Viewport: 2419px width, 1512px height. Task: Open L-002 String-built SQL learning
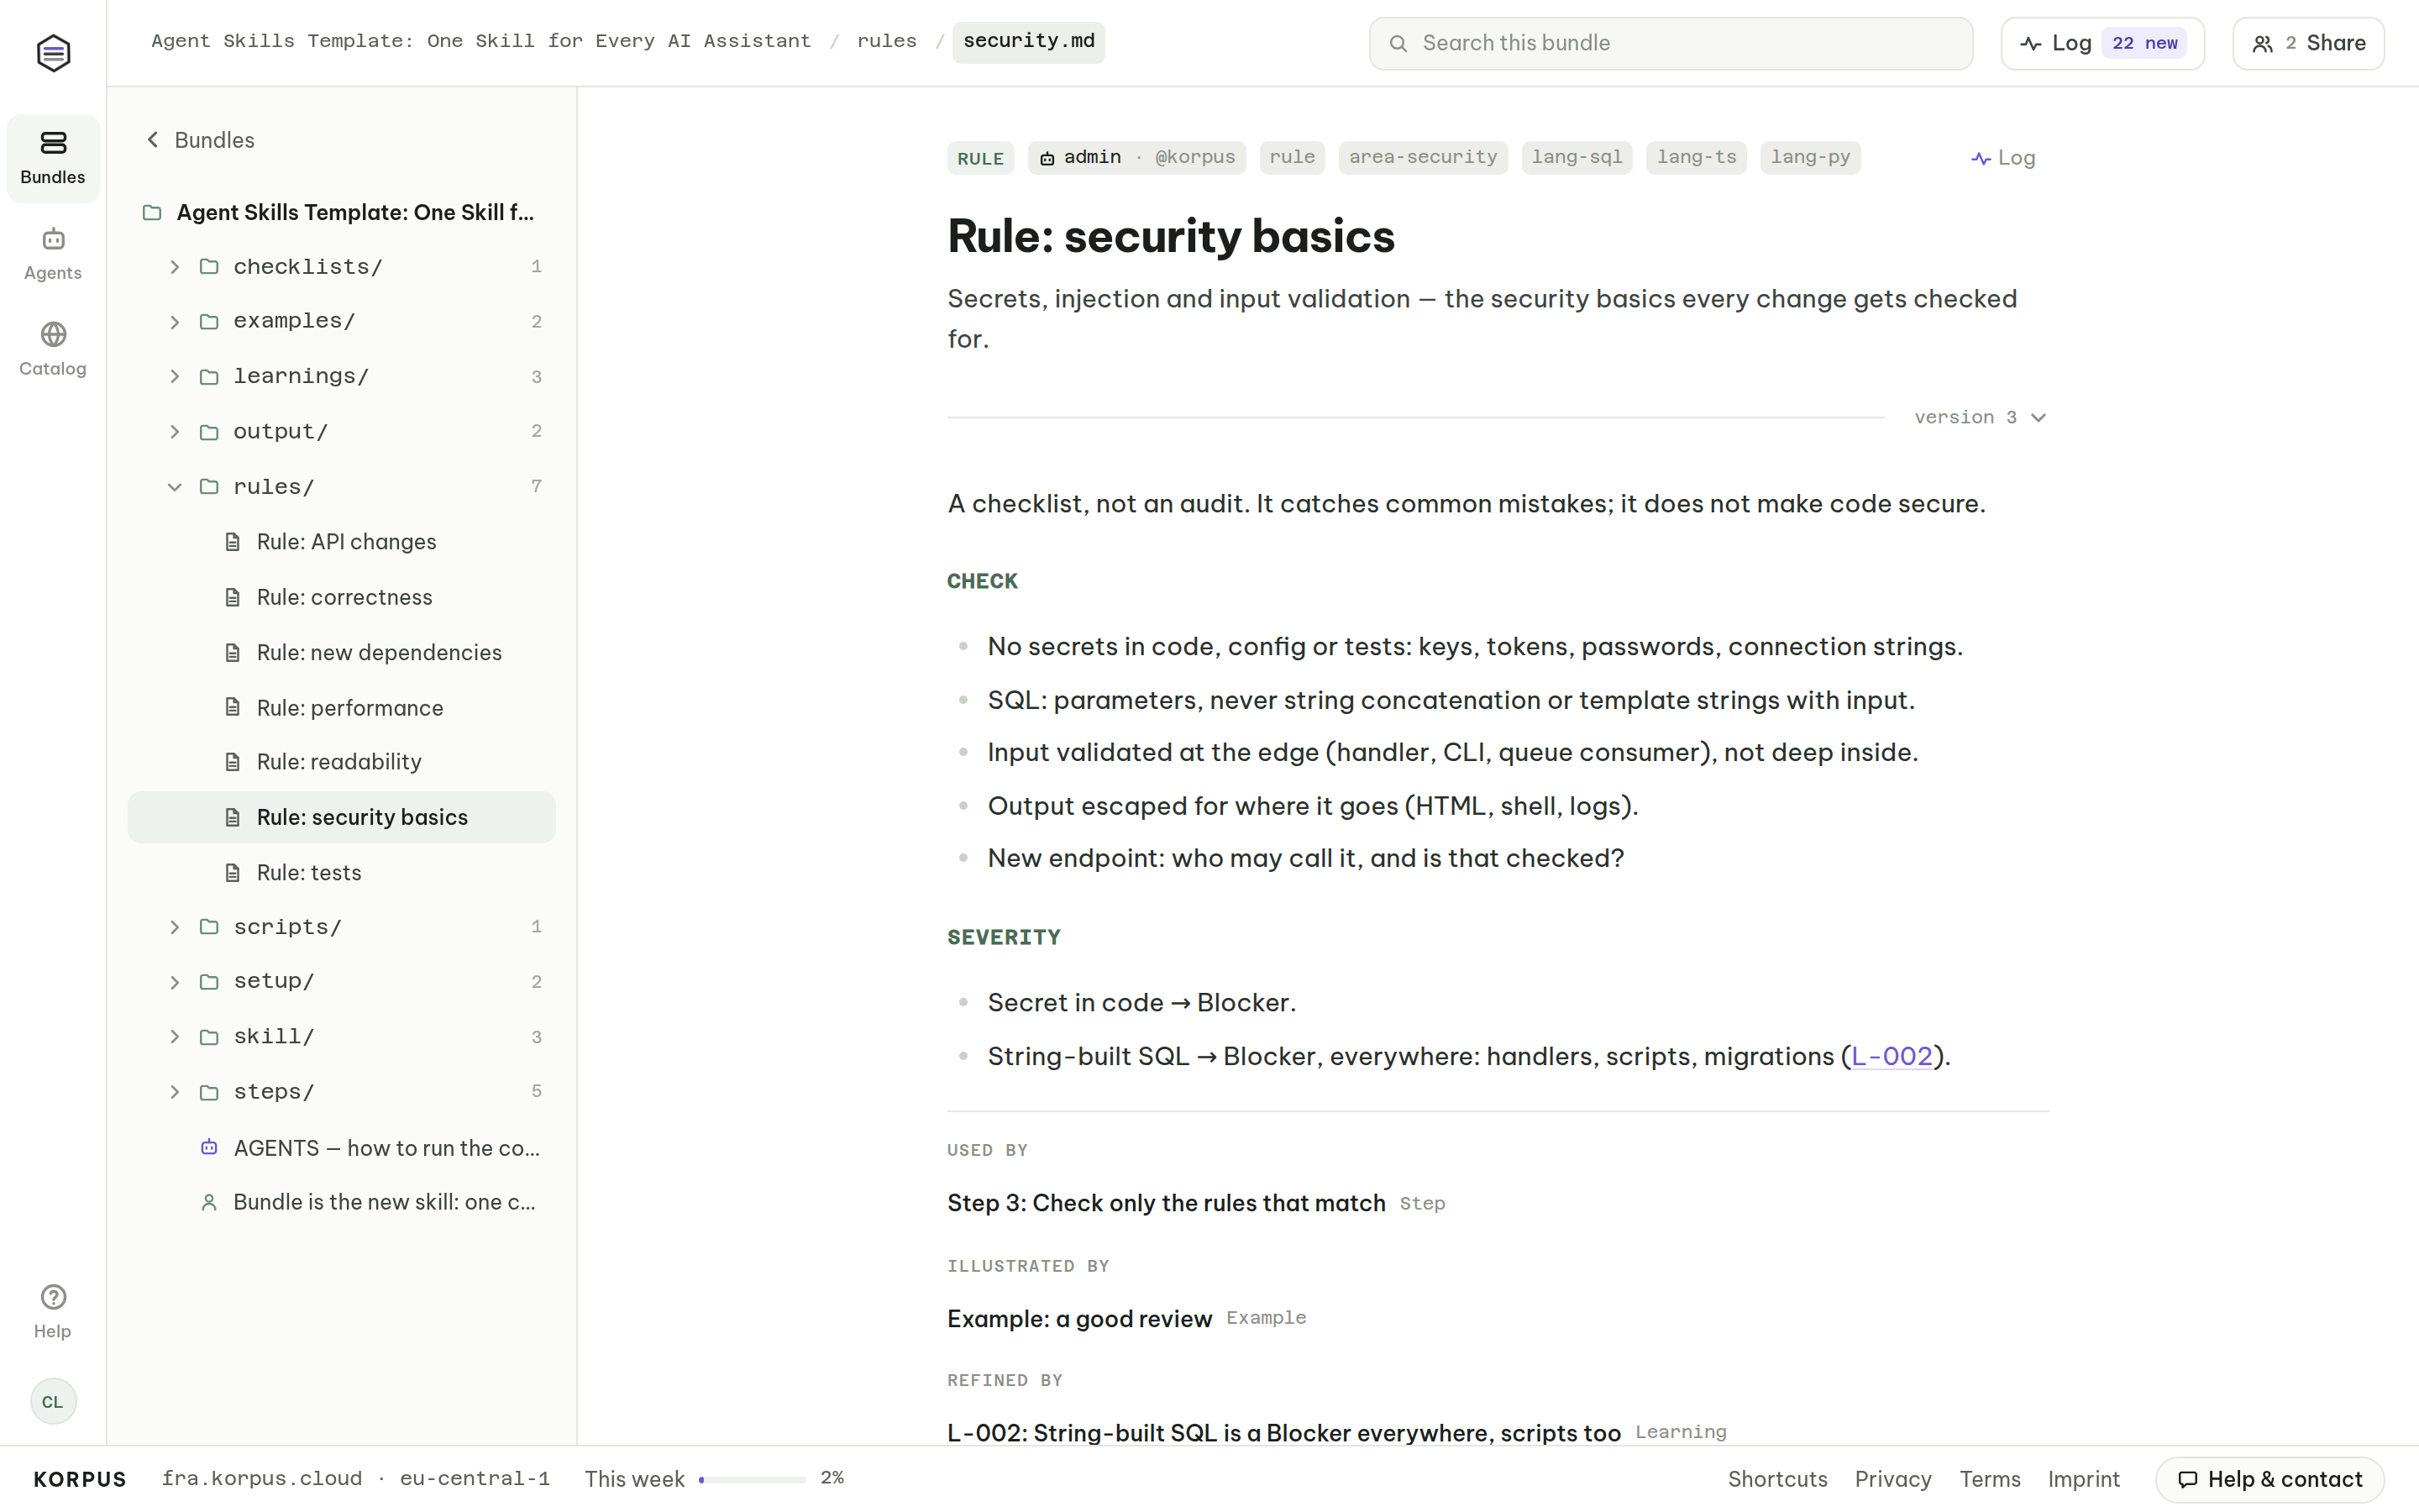click(1283, 1432)
